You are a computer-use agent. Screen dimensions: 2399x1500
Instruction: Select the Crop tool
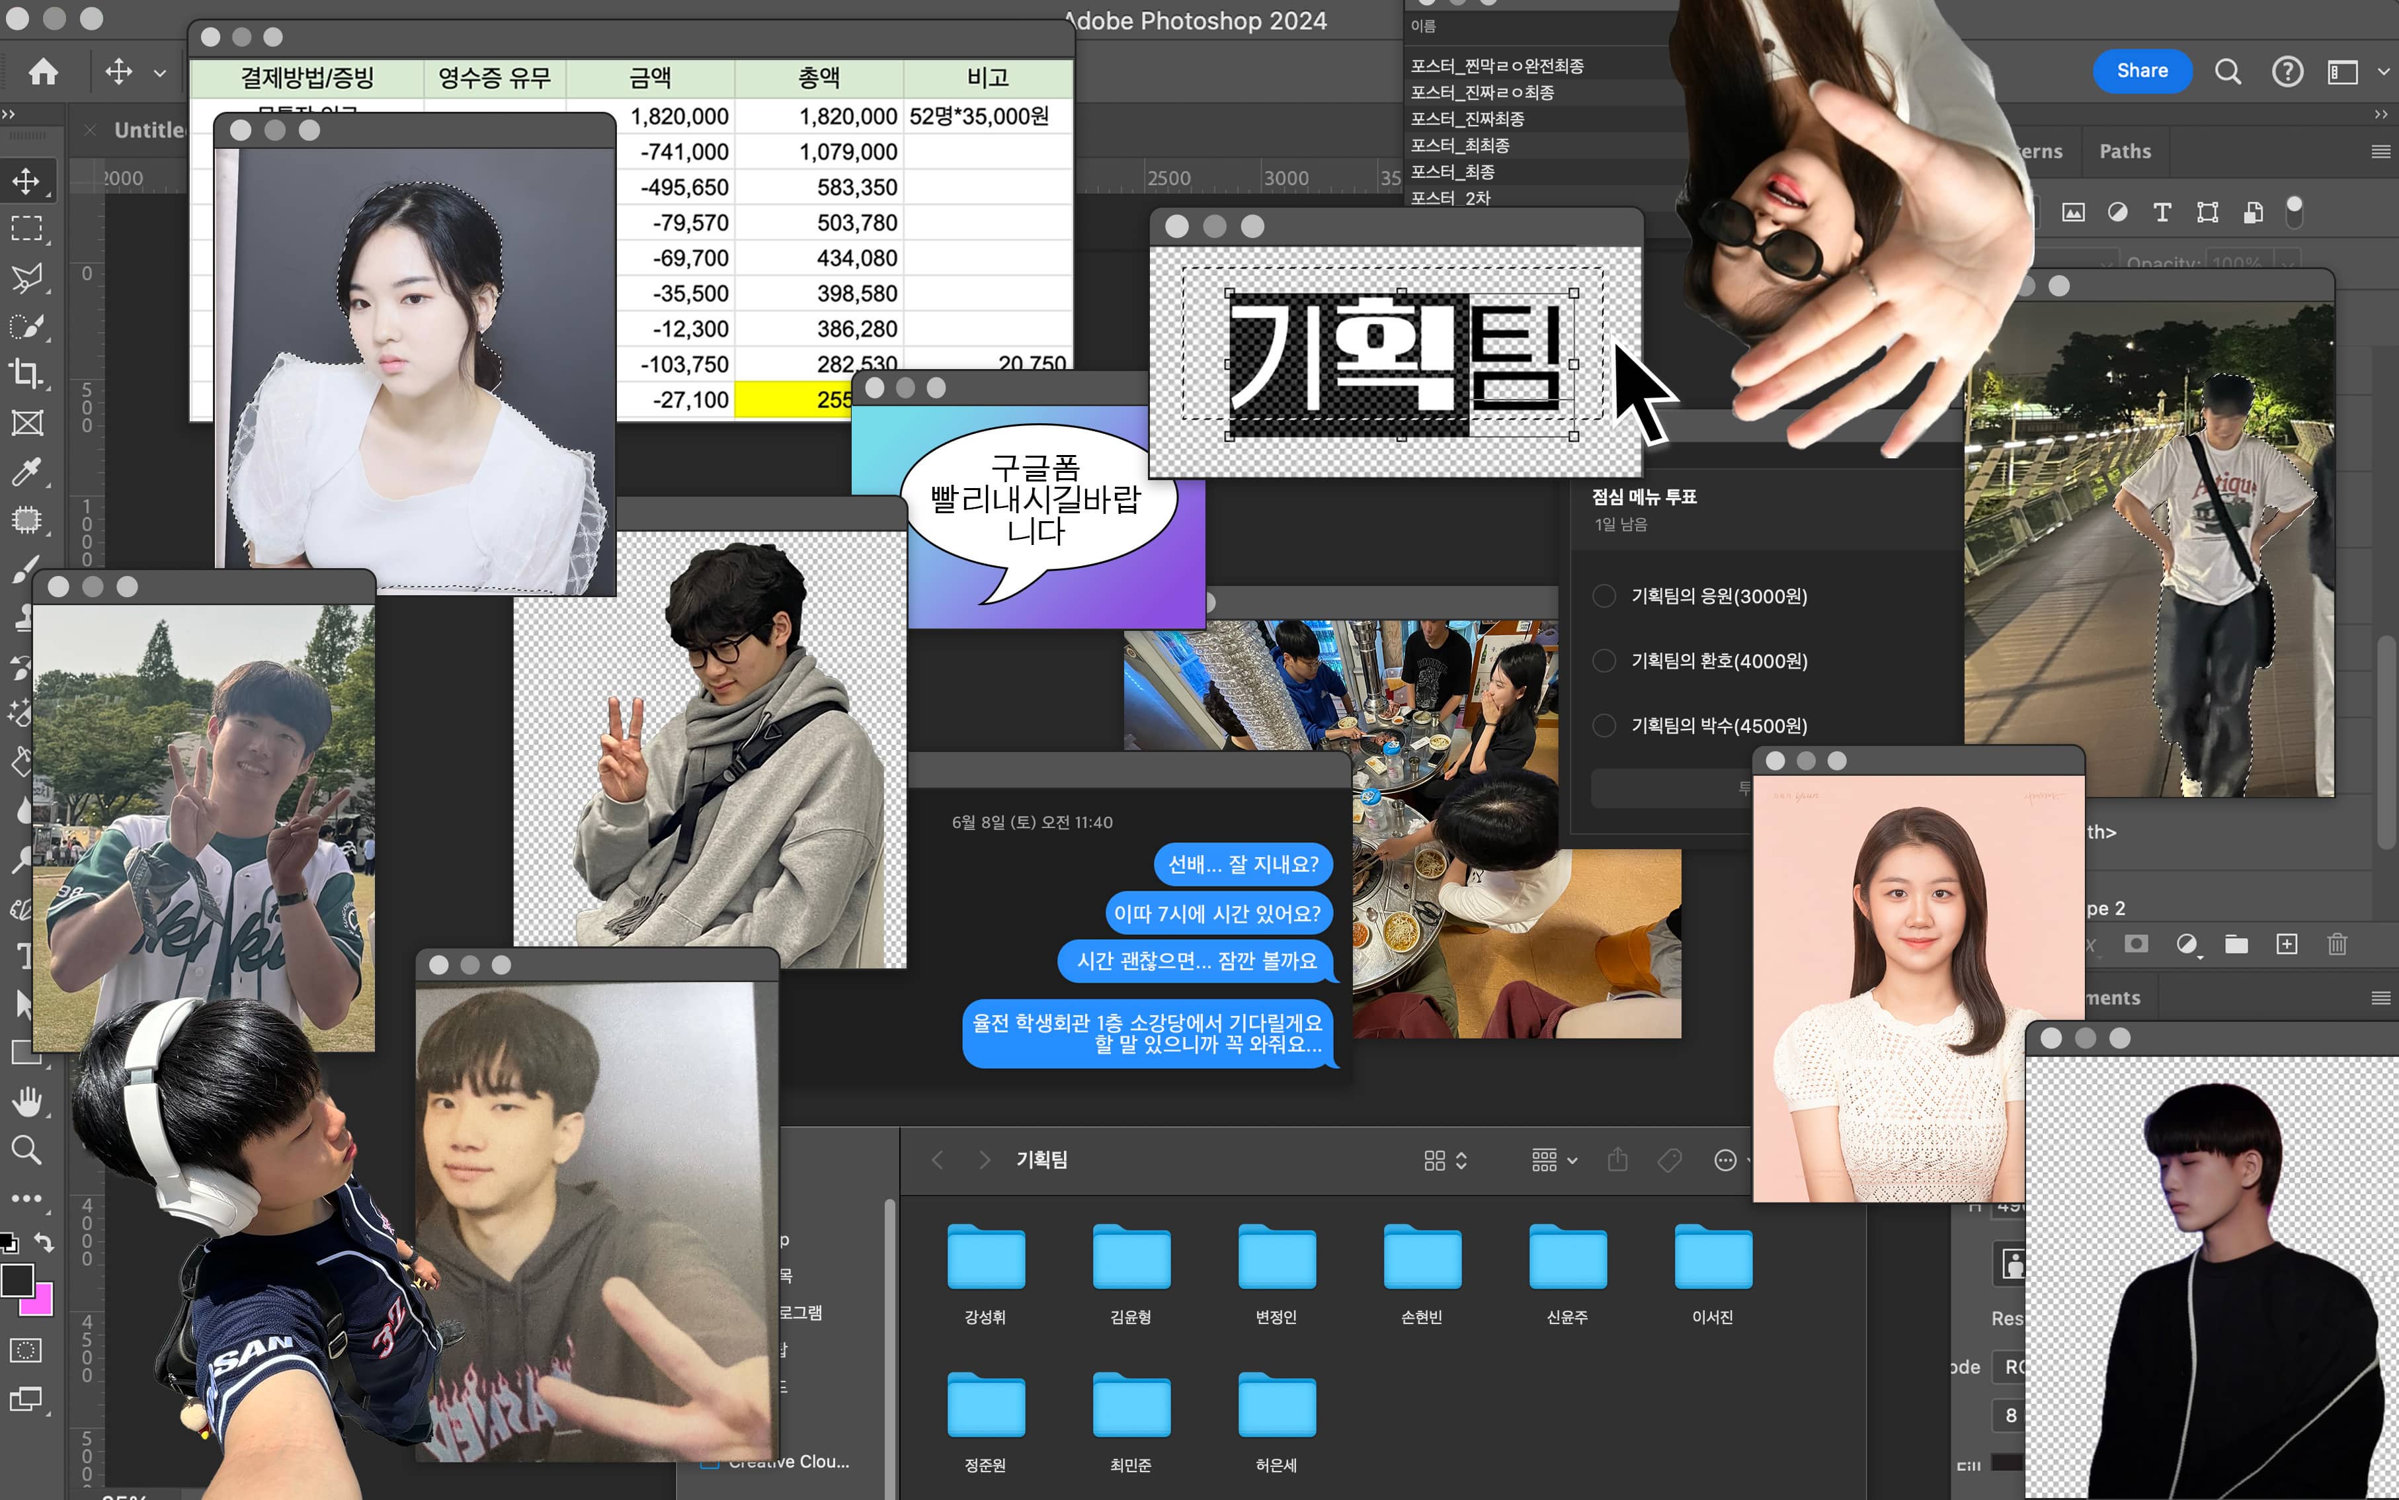pyautogui.click(x=26, y=374)
